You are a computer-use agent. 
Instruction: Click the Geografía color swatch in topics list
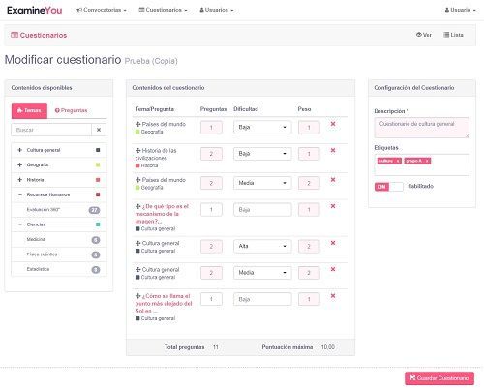click(98, 164)
